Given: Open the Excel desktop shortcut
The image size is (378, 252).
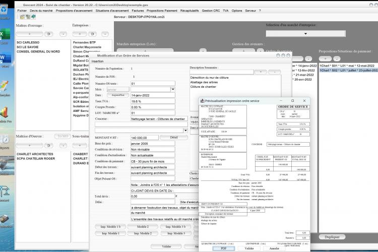Looking at the screenshot, I should pos(5,34).
